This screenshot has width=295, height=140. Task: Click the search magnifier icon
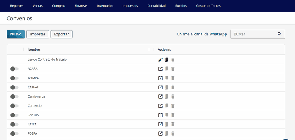point(279,34)
